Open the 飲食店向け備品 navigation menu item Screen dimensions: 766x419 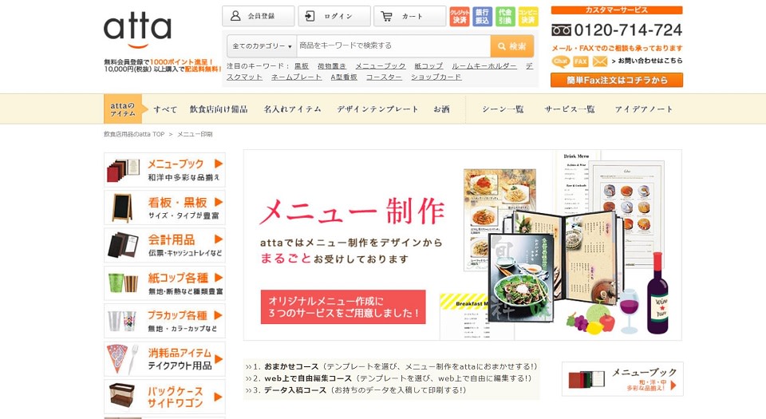219,109
